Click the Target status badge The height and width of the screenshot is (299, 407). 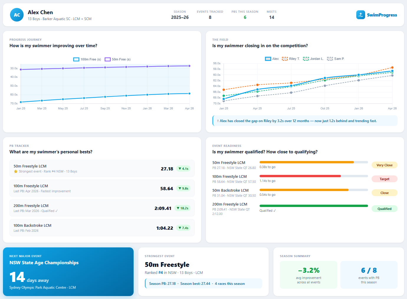click(x=384, y=179)
